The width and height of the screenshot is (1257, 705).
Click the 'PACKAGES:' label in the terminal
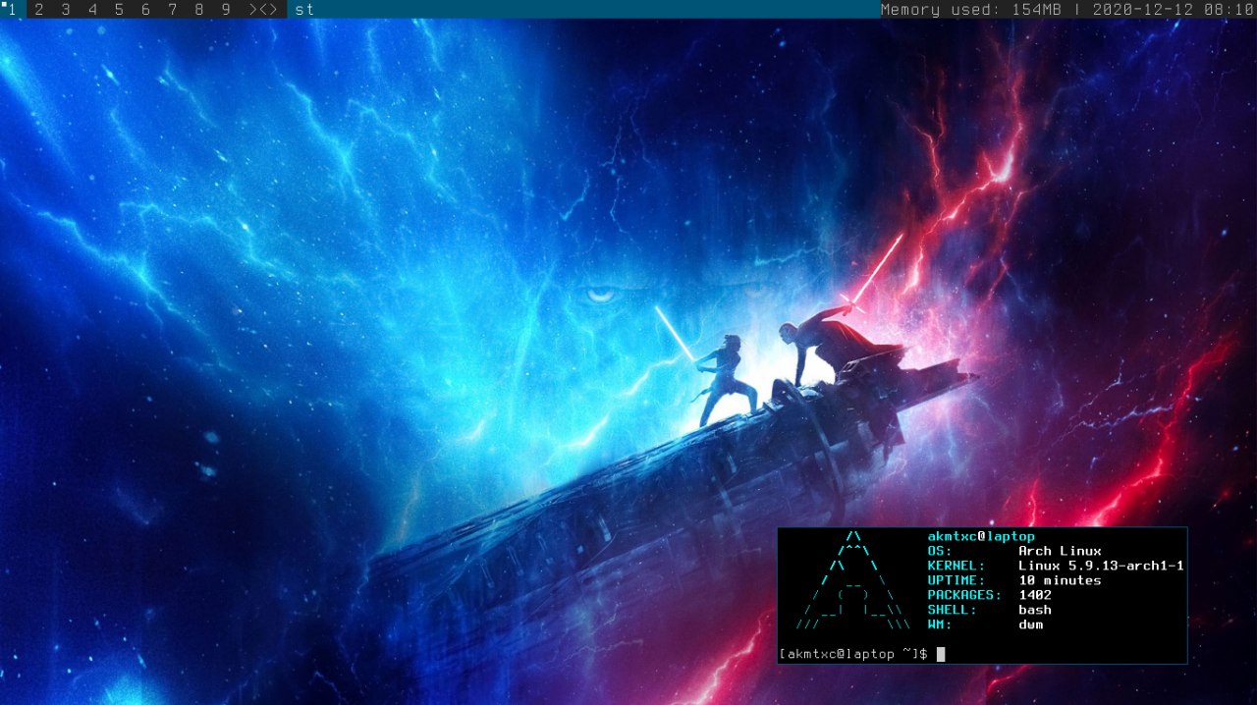(x=964, y=595)
